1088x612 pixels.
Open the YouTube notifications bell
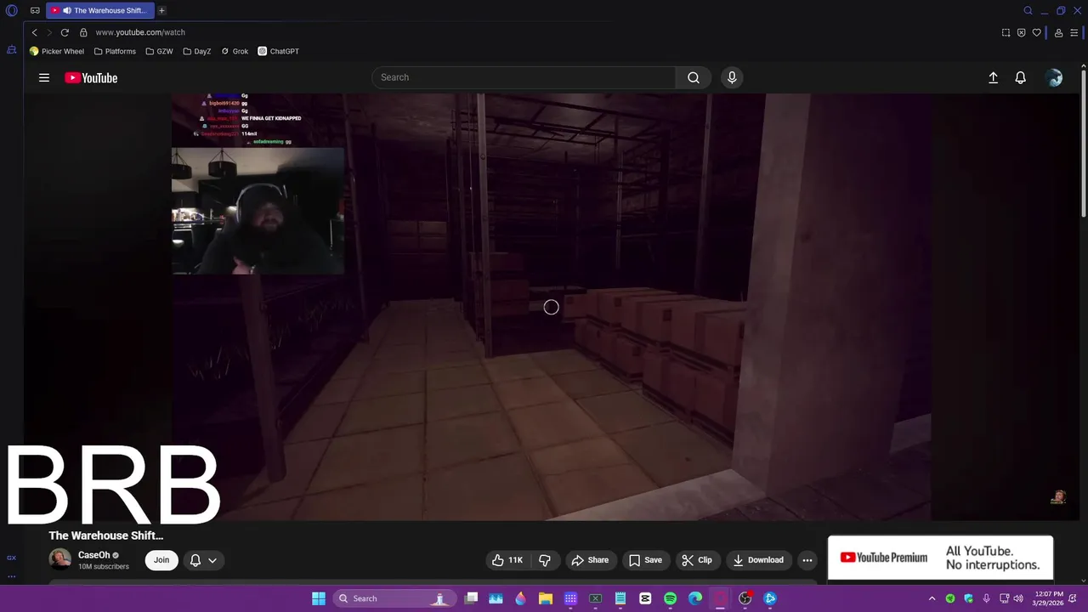[1021, 77]
